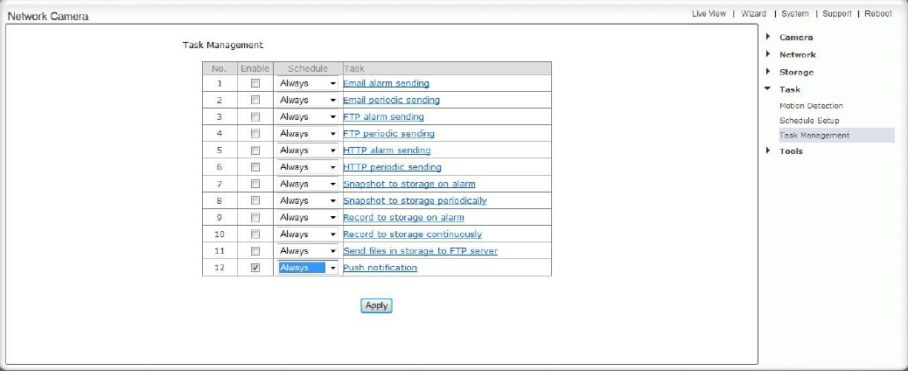Click the Enable column header
This screenshot has width=908, height=371.
tap(255, 68)
